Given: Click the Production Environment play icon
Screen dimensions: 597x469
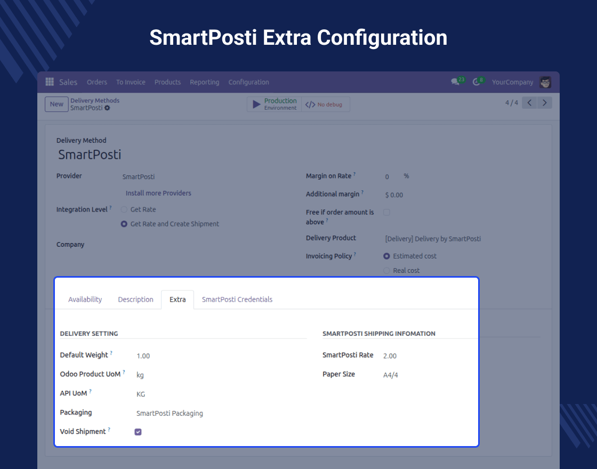Looking at the screenshot, I should [256, 104].
